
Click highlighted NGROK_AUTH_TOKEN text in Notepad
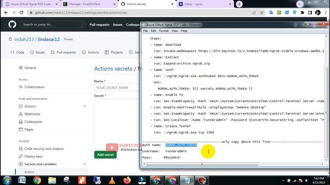(181, 145)
